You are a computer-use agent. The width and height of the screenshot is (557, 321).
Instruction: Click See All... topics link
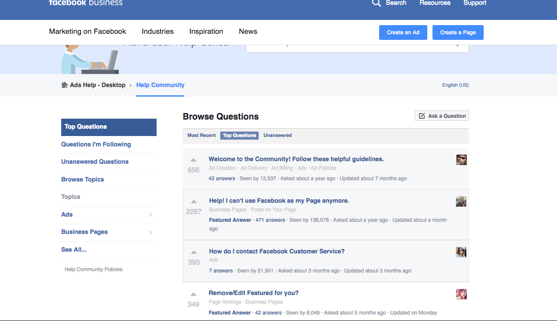(x=74, y=250)
